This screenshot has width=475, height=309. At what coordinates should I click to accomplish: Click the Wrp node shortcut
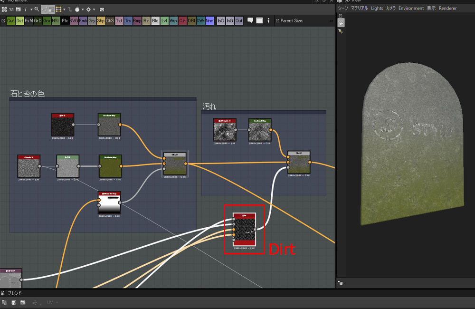click(x=173, y=20)
